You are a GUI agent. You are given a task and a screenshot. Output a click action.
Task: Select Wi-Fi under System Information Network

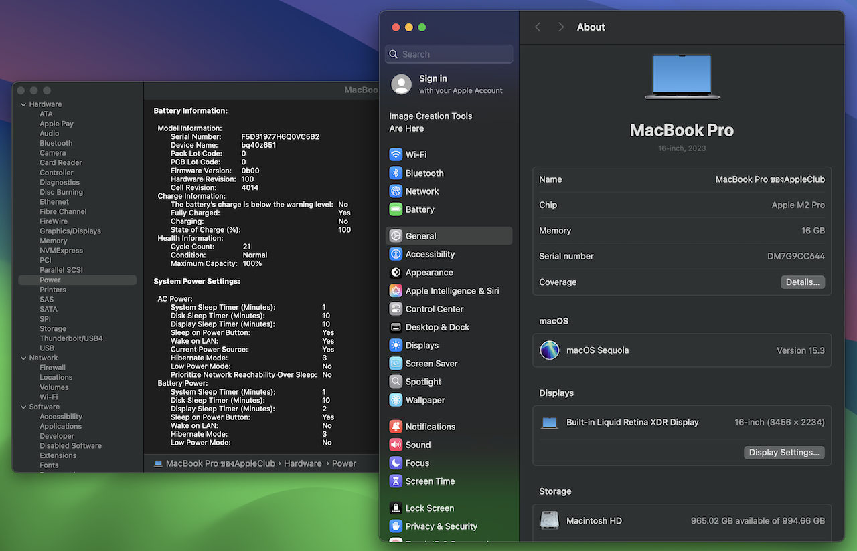coord(48,397)
